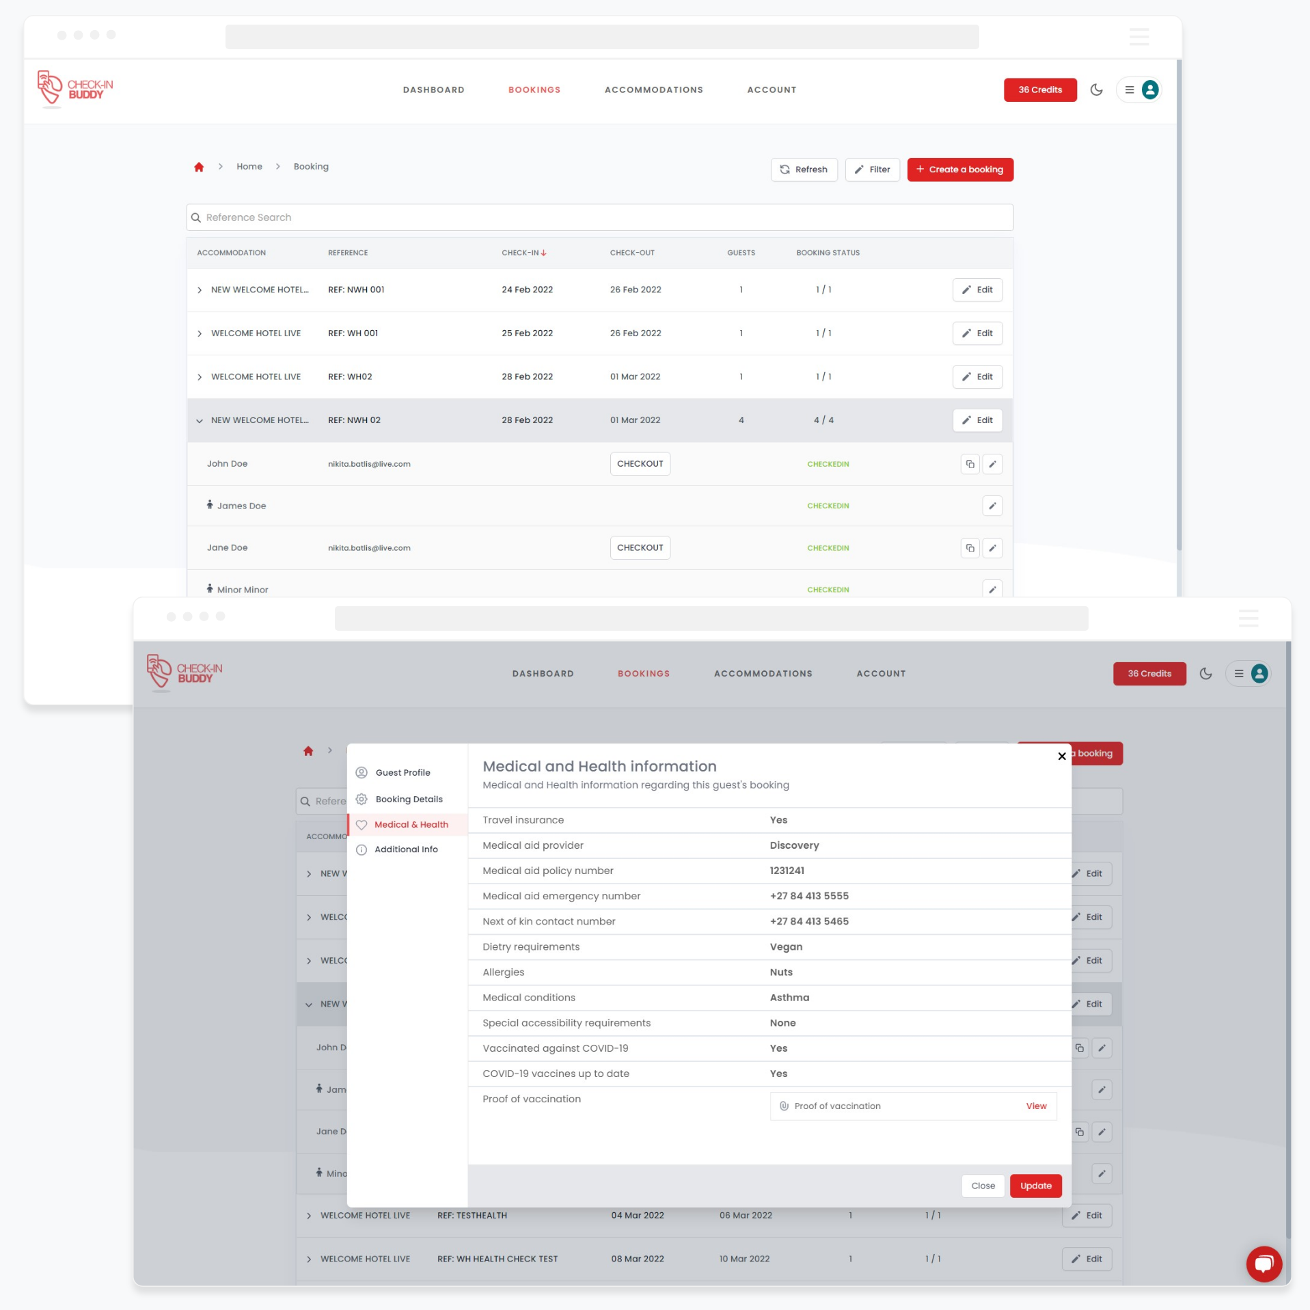Open the Filter button
This screenshot has width=1310, height=1310.
click(872, 169)
